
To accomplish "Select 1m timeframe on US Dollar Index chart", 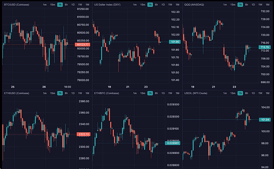I will [135, 5].
